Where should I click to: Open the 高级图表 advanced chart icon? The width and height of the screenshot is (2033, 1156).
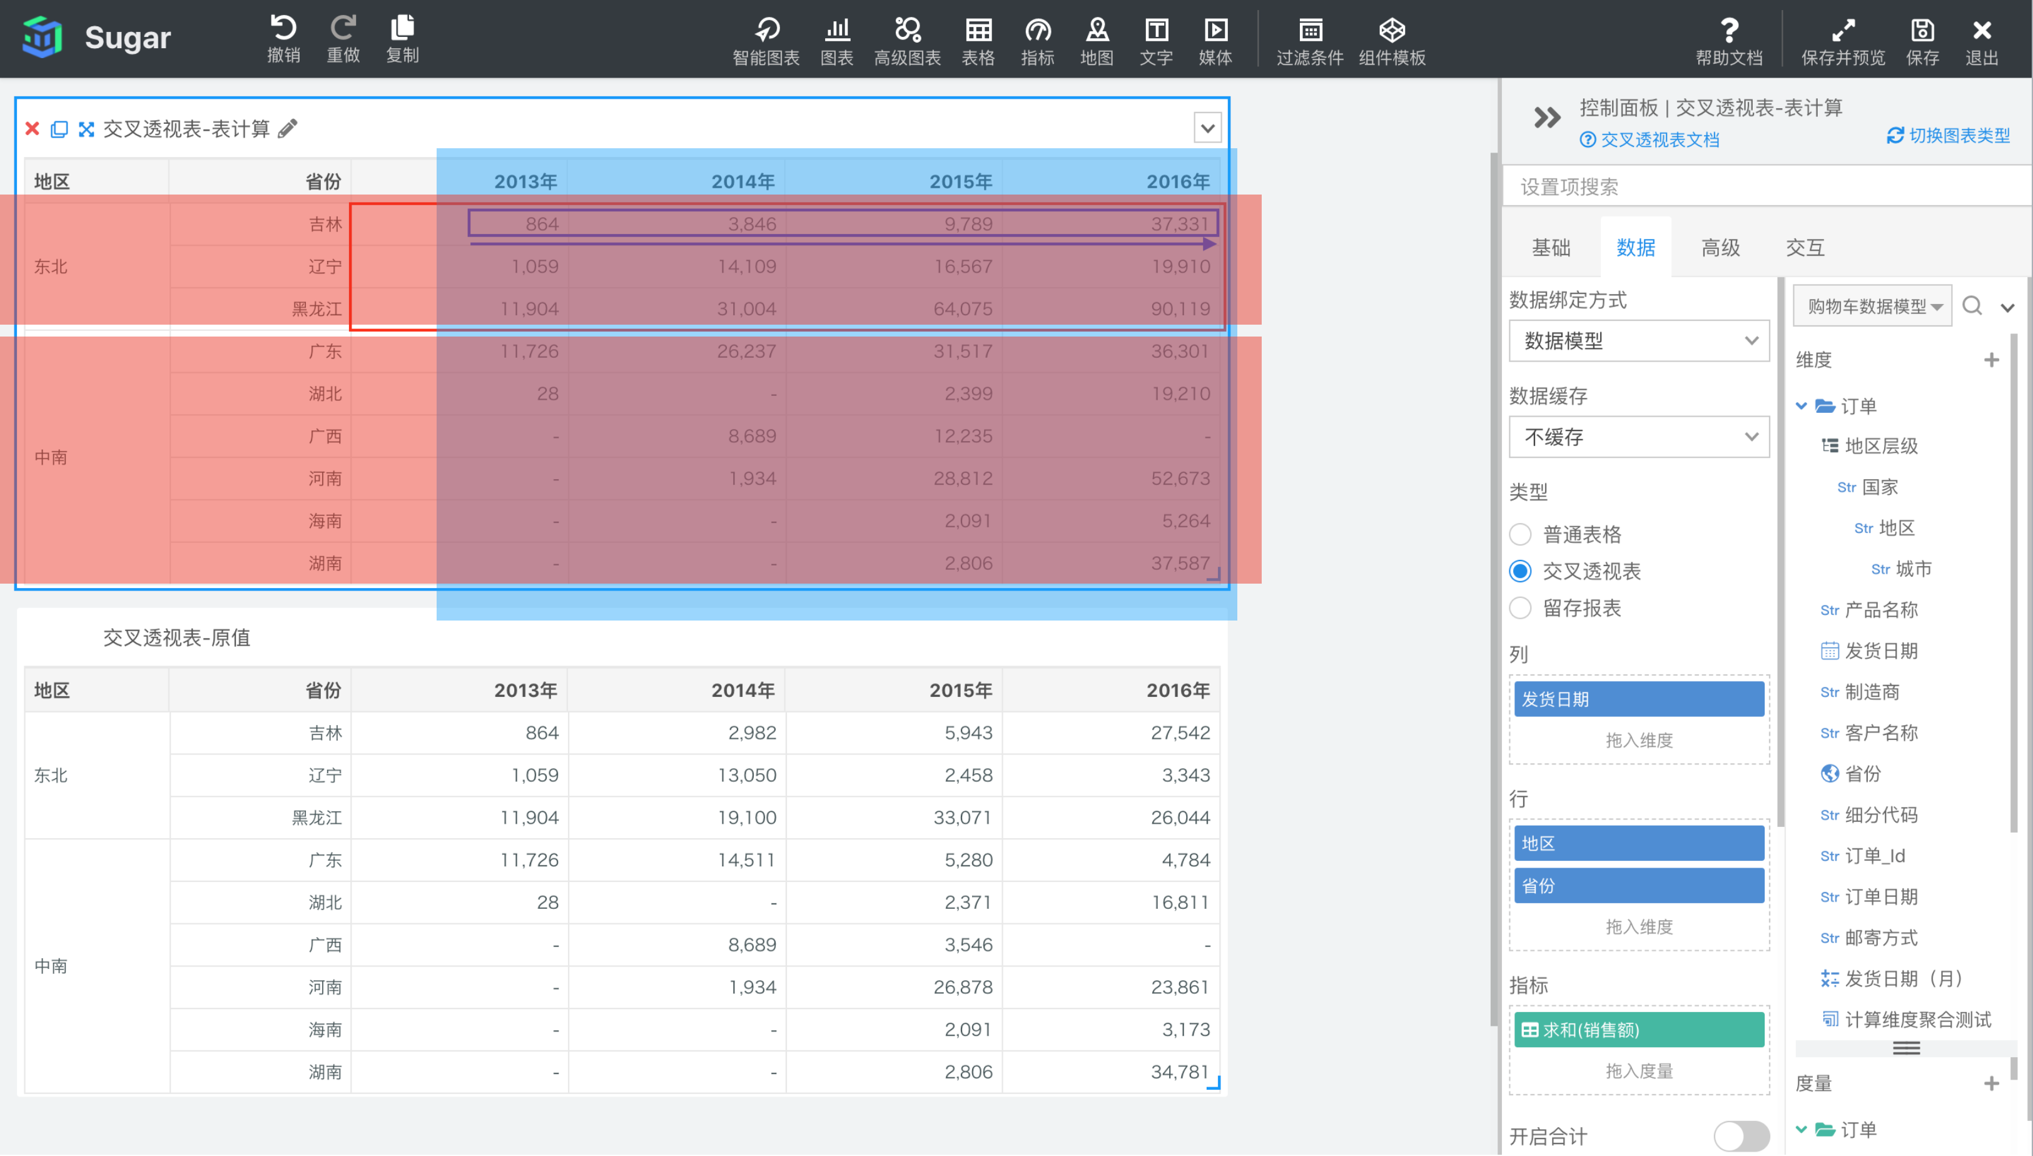(908, 41)
